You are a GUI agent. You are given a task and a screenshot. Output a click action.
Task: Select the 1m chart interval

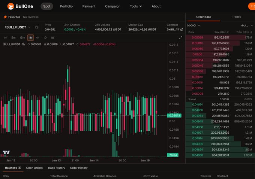tap(5, 38)
